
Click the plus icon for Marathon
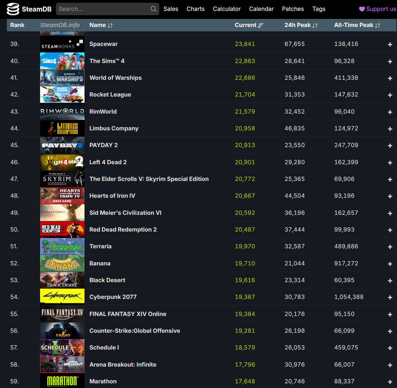click(x=390, y=382)
